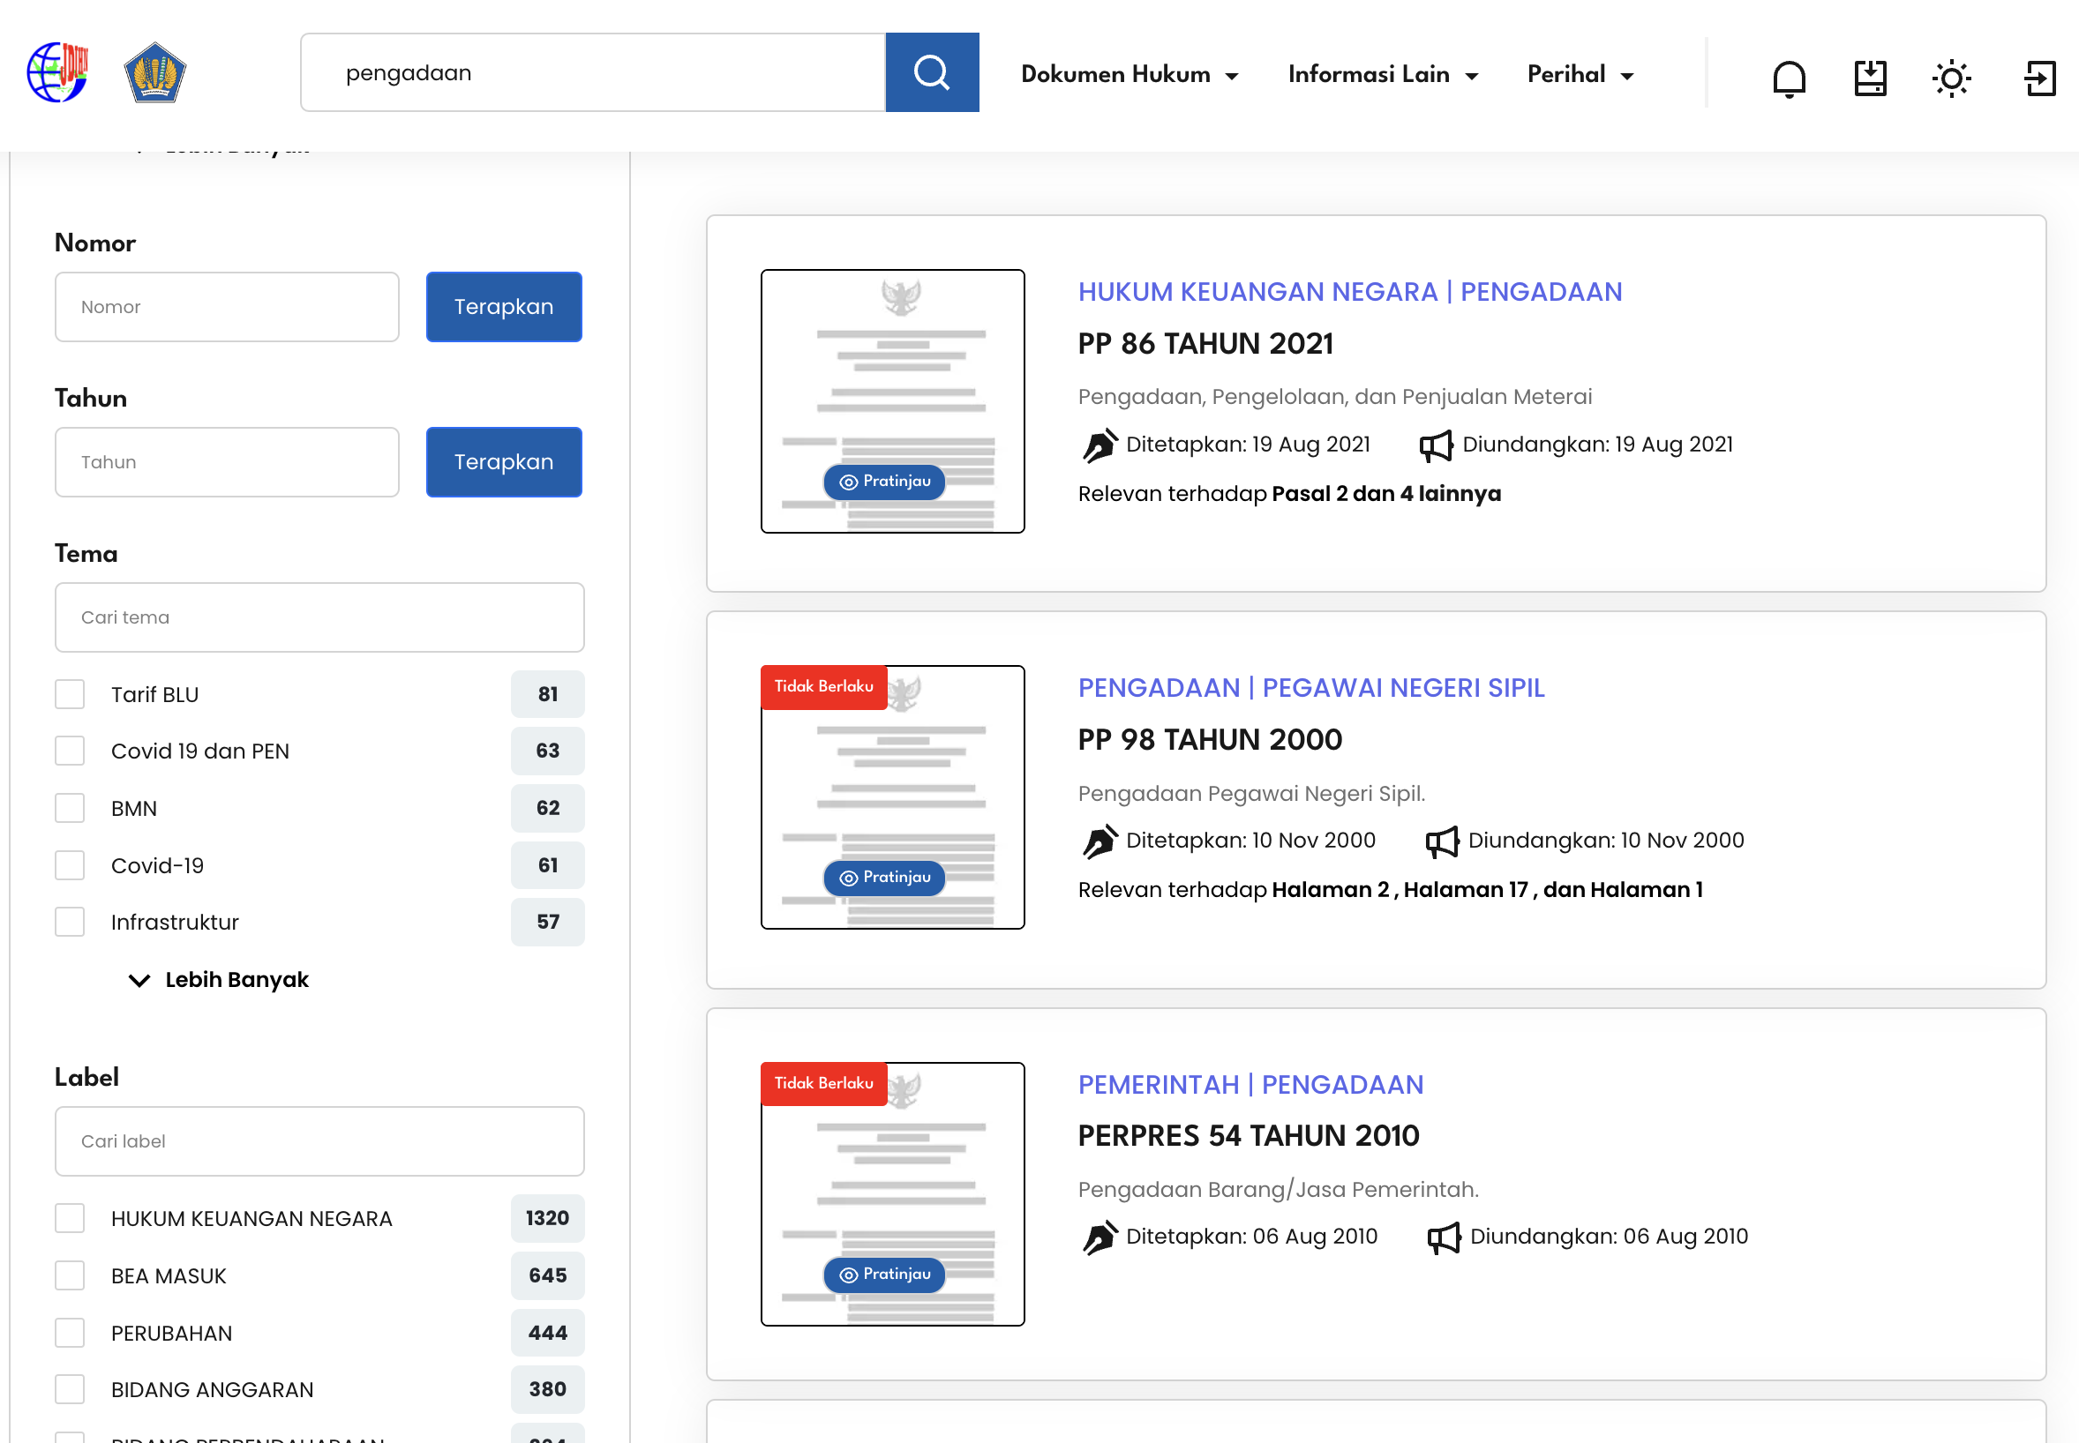Click the saved documents download icon
This screenshot has height=1443, width=2079.
click(1869, 78)
